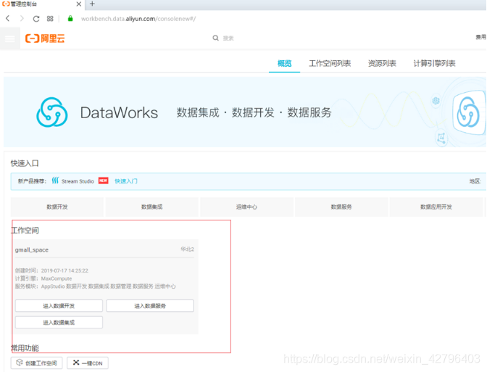Go forward with the browser forward arrow
487x372 pixels.
click(22, 19)
